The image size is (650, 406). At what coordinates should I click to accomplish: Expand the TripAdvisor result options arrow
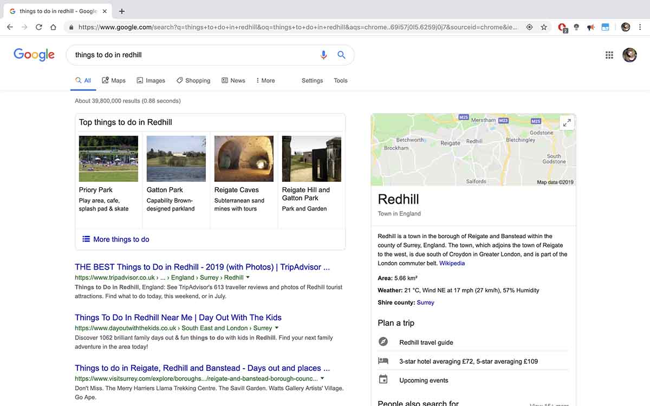point(248,277)
